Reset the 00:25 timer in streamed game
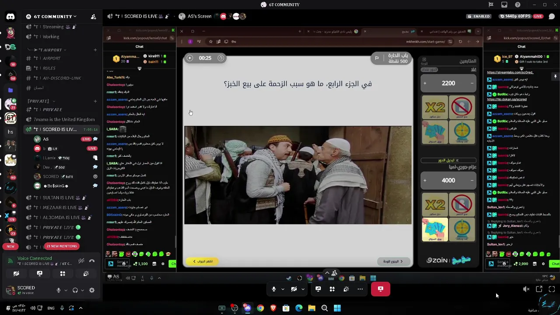Screen dimensions: 560x315 click(x=220, y=58)
